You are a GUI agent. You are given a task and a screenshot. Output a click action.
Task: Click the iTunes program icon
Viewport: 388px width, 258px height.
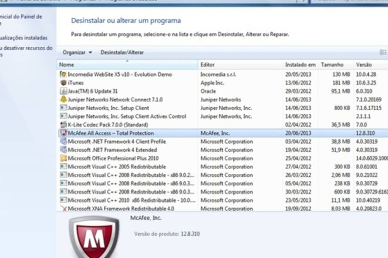[63, 83]
